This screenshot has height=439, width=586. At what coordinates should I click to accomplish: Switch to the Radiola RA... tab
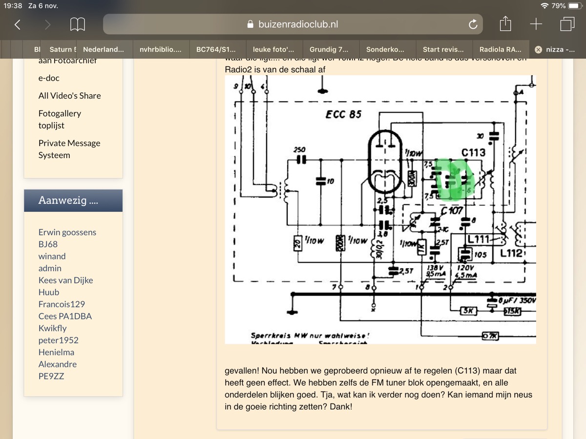(x=501, y=49)
